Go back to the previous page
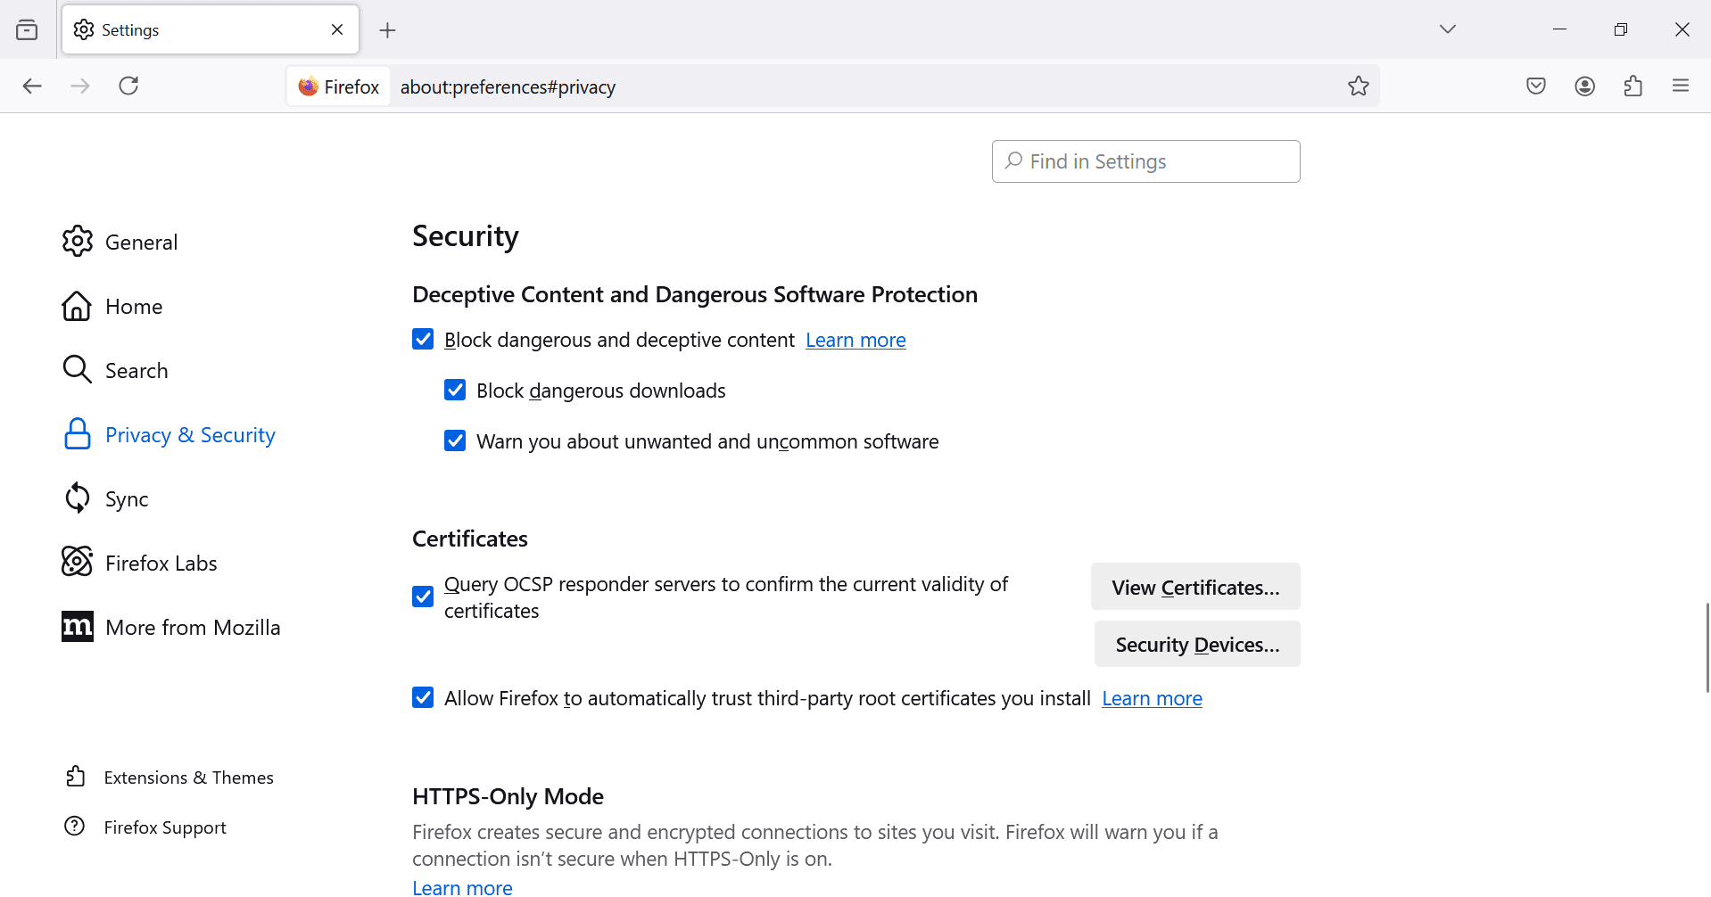Image resolution: width=1711 pixels, height=897 pixels. [x=32, y=86]
